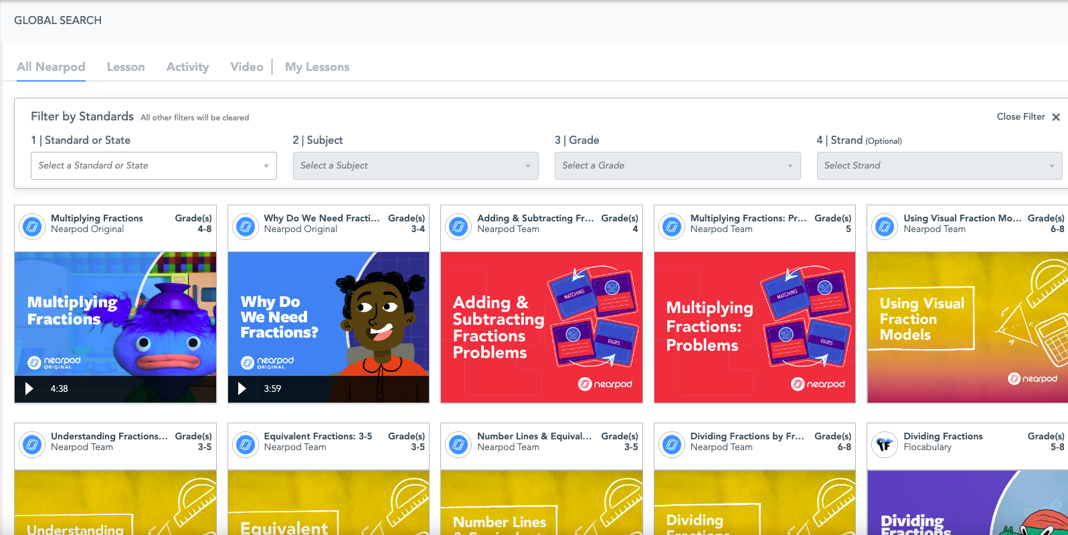Open the Flocabulary Dividing Fractions title
This screenshot has width=1068, height=535.
pyautogui.click(x=943, y=436)
